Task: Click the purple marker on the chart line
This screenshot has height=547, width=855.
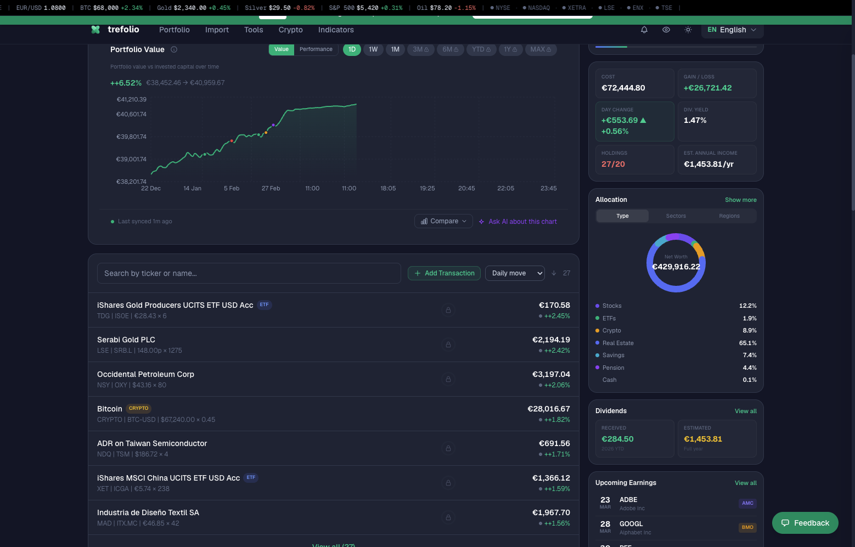Action: [x=273, y=125]
